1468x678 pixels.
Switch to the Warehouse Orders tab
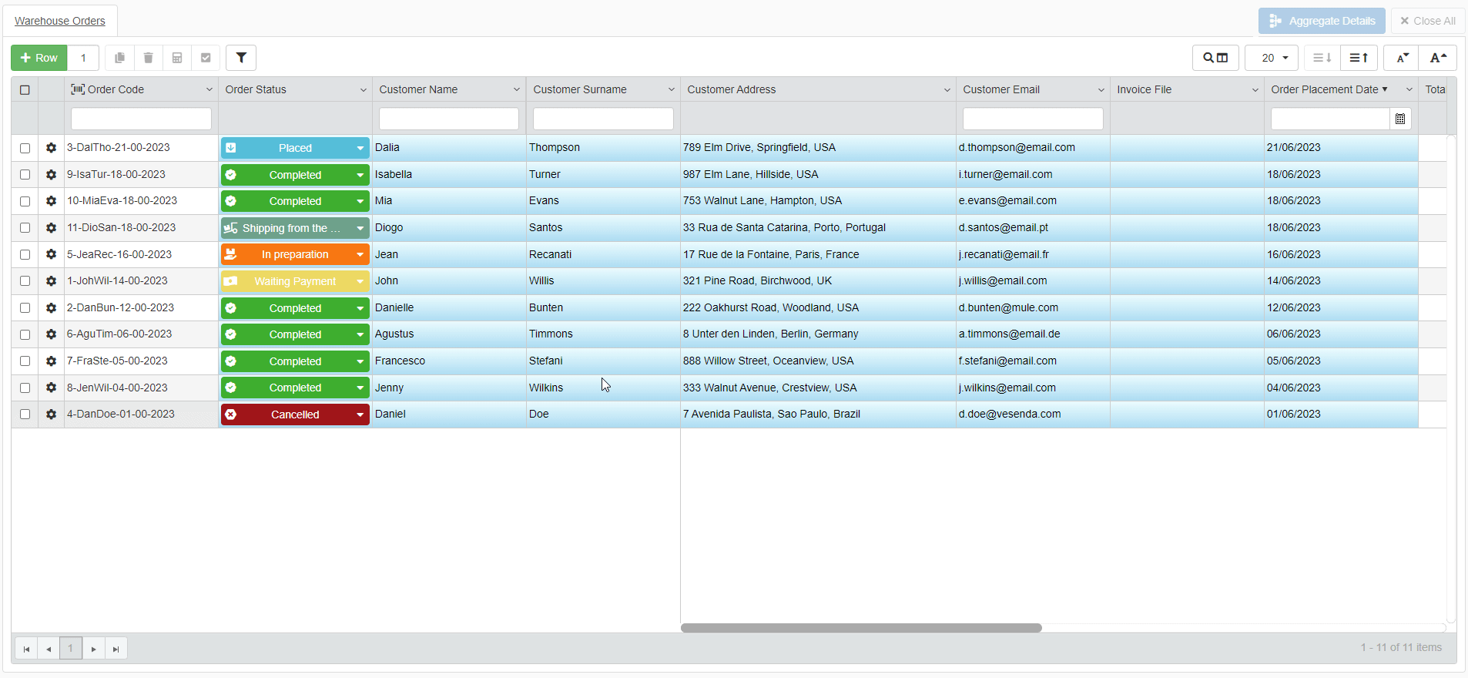(60, 21)
